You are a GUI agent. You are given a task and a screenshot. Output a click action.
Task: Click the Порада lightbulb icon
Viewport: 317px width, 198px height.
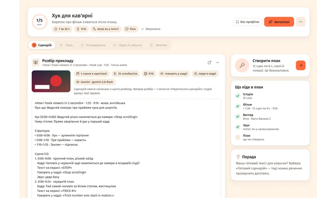pos(238,157)
